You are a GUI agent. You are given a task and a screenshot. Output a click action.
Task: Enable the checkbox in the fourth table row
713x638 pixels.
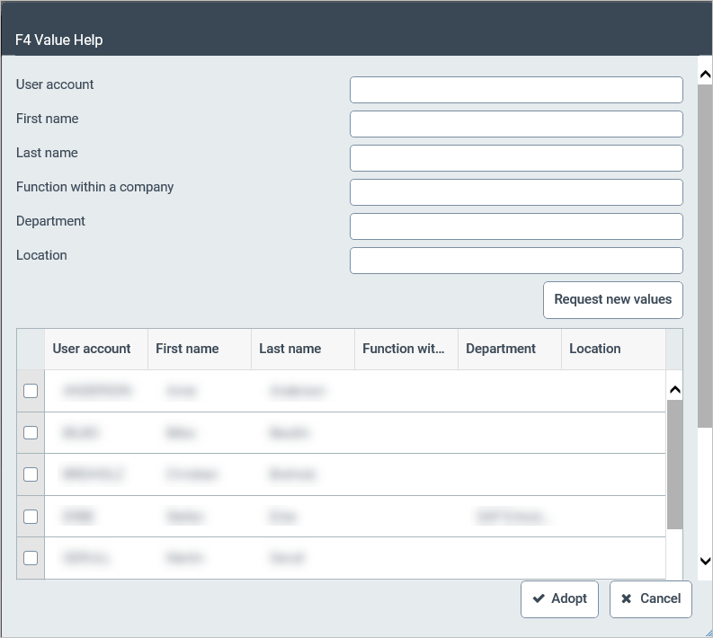(31, 516)
